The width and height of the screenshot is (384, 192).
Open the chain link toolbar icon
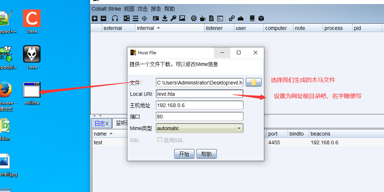[231, 18]
